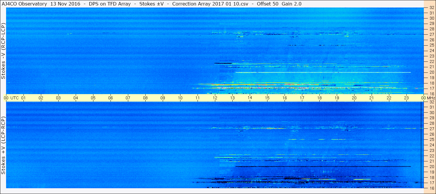Click 17 MHz tick in Stokes +V panel
This screenshot has height=194, width=436.
432,183
